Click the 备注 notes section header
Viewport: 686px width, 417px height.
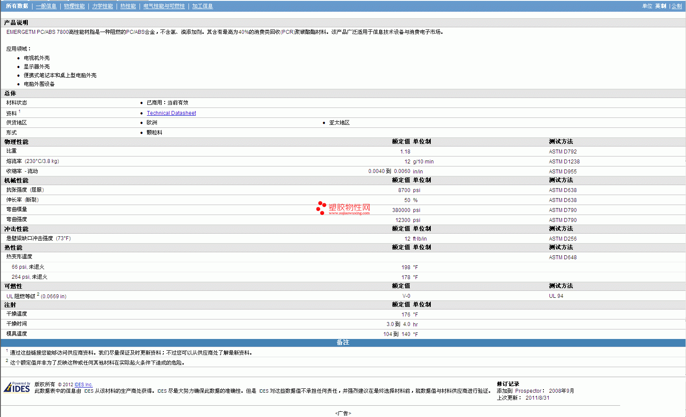pos(343,342)
